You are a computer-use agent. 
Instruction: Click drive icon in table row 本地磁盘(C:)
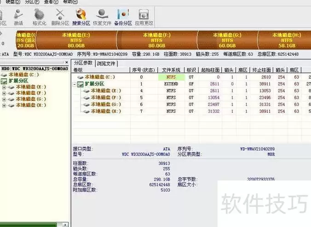coord(81,77)
